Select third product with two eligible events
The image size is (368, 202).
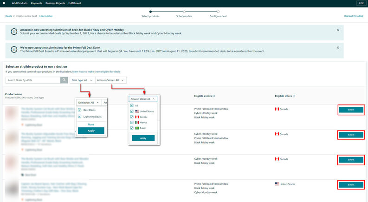point(351,160)
